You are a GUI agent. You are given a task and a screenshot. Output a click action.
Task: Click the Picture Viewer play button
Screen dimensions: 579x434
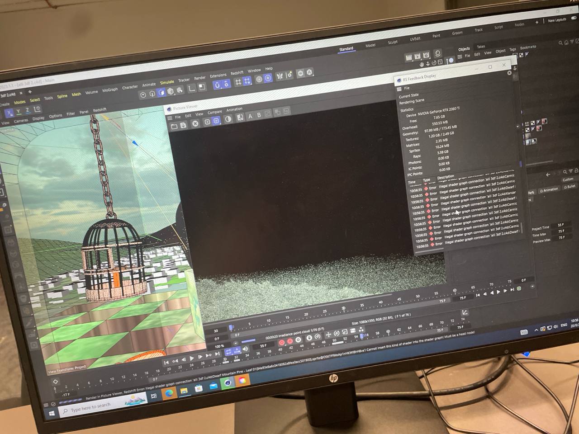coord(498,292)
